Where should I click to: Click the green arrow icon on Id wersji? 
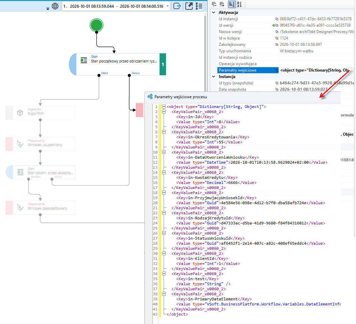pos(274,25)
